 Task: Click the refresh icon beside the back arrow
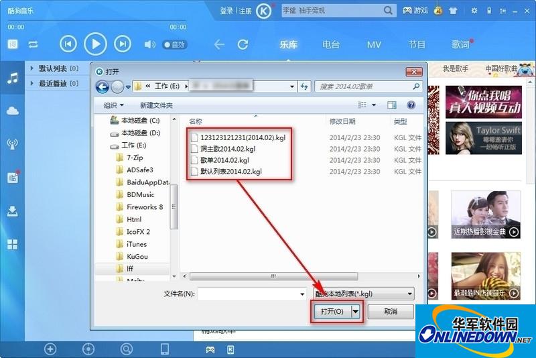click(x=243, y=44)
